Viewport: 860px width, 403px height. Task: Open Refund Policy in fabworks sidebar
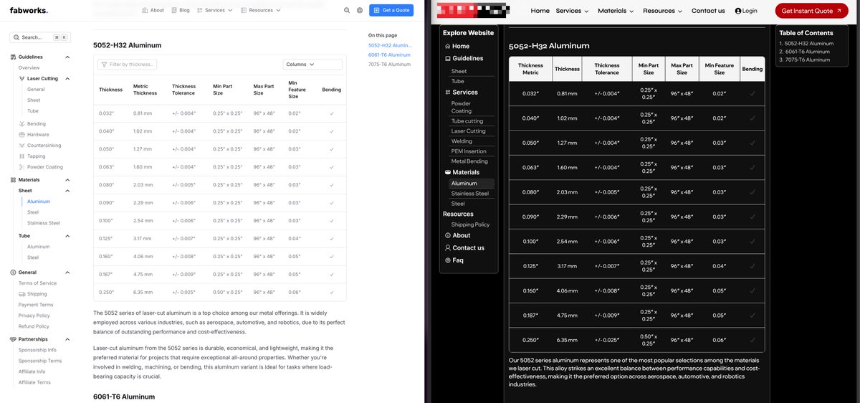tap(34, 326)
